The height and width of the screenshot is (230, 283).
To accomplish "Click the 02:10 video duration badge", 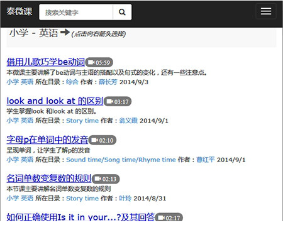I will (103, 140).
